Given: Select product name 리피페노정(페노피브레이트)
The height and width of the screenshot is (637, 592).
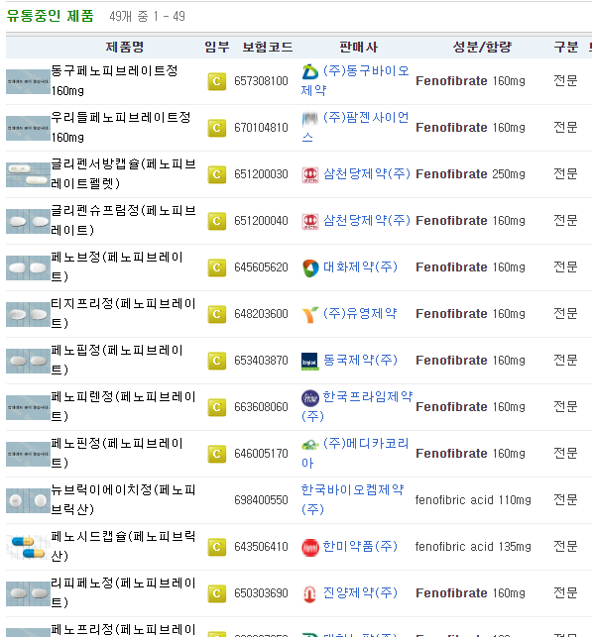Looking at the screenshot, I should (x=124, y=593).
